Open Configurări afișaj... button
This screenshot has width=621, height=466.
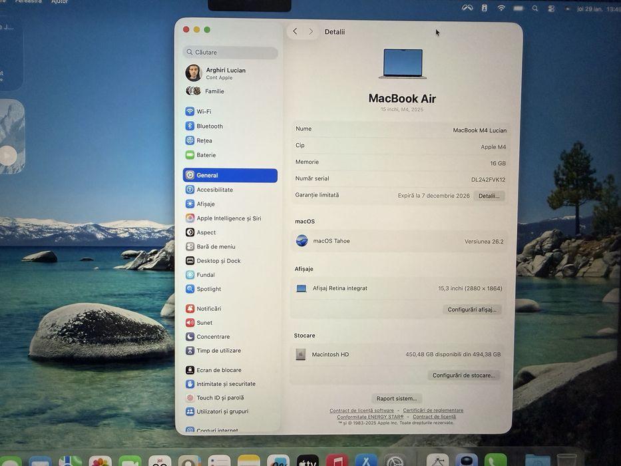(472, 310)
